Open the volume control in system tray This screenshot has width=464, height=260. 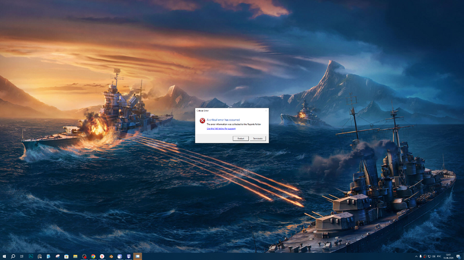(x=433, y=257)
